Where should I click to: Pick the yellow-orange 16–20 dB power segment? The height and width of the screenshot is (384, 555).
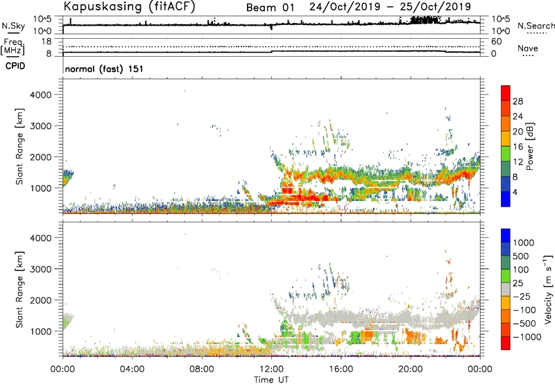[506, 139]
